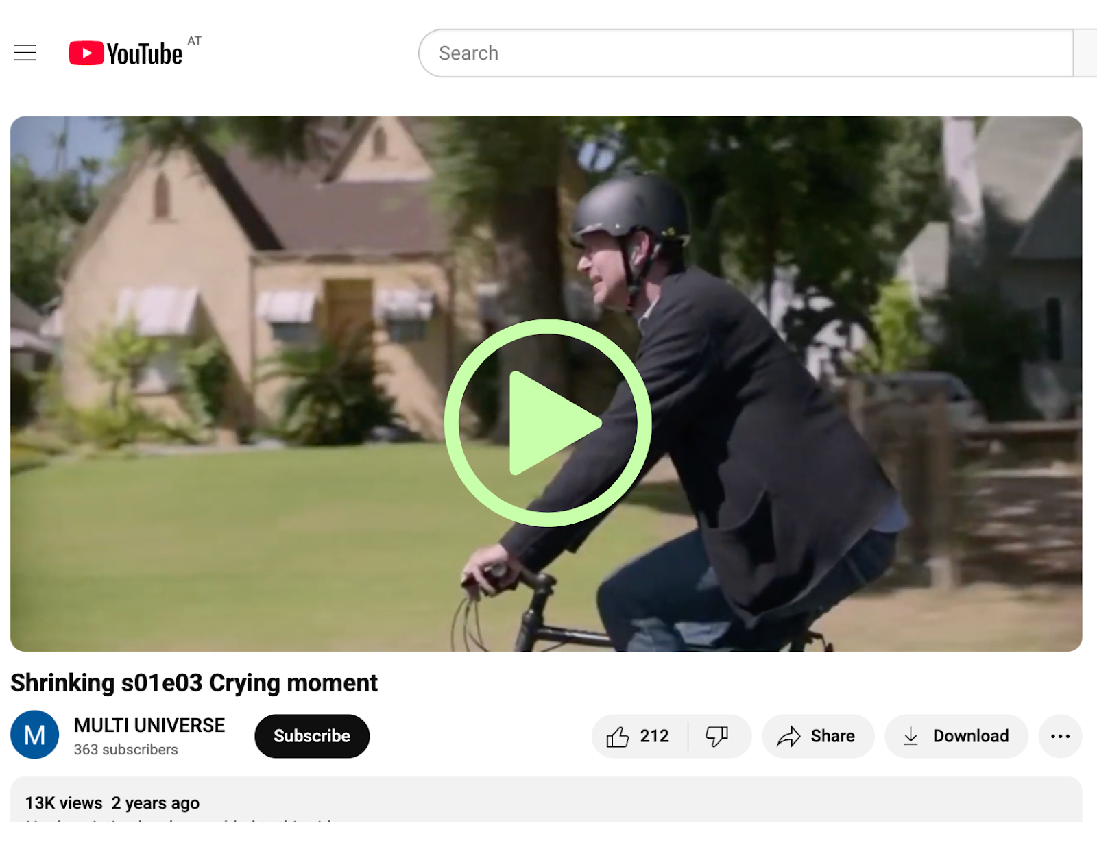The image size is (1097, 847).
Task: Dislike the video with thumbs down
Action: pyautogui.click(x=716, y=737)
